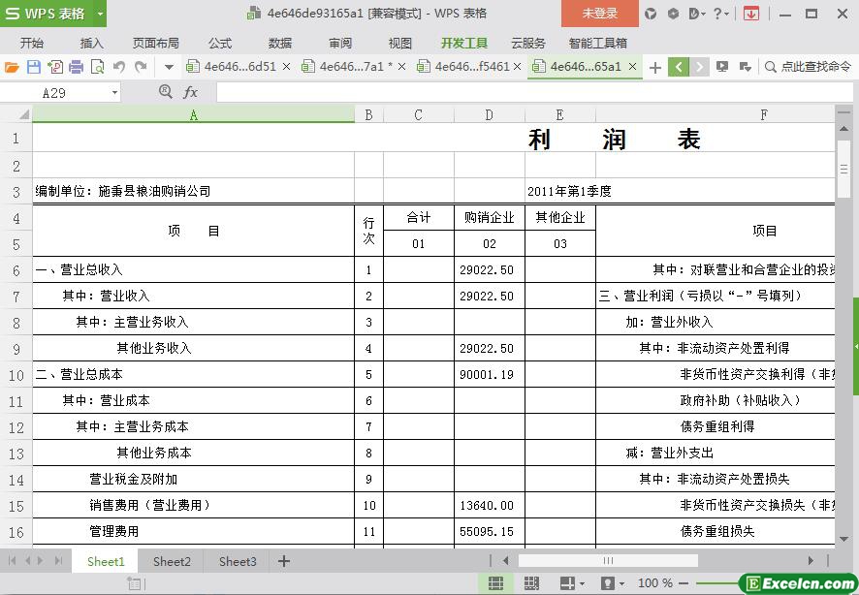859x595 pixels.
Task: Close the 4e646...6d51 document tab
Action: click(x=286, y=67)
